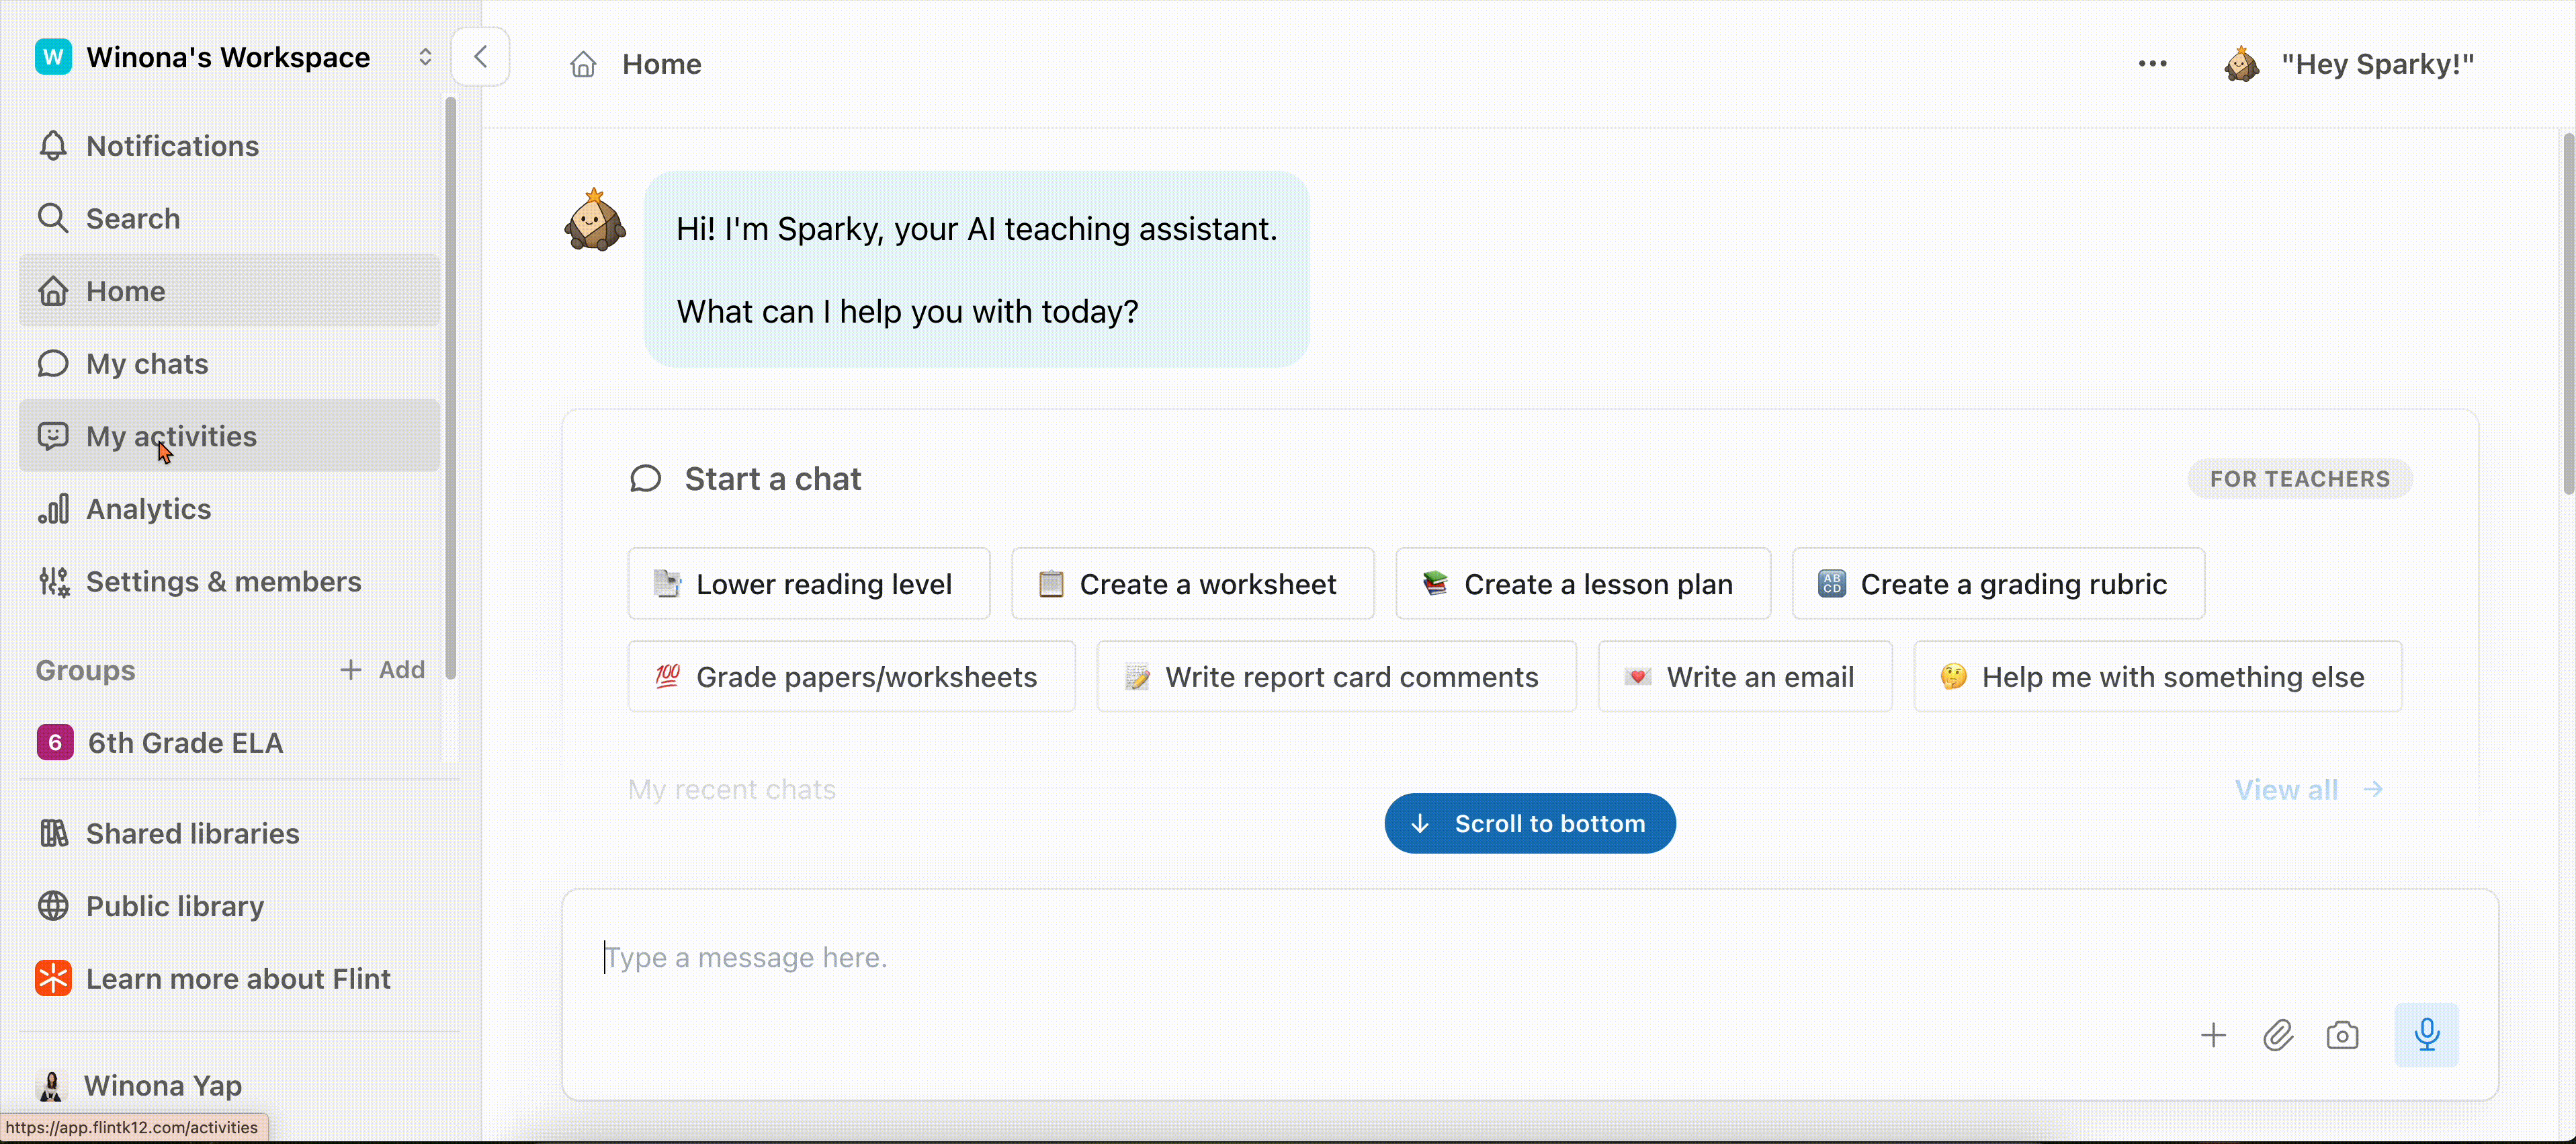2576x1144 pixels.
Task: Click the paperclip attach icon
Action: [x=2278, y=1035]
